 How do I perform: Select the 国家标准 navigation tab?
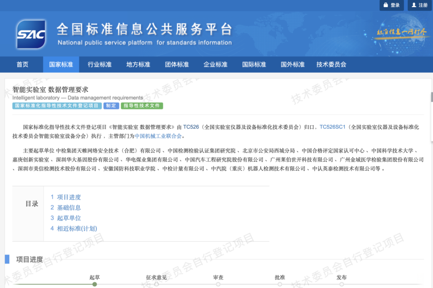point(61,64)
